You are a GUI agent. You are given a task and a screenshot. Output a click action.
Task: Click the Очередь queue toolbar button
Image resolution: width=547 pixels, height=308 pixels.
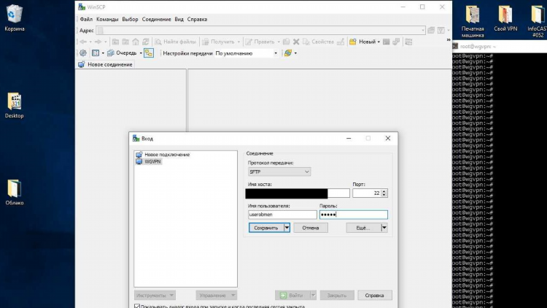coord(122,53)
